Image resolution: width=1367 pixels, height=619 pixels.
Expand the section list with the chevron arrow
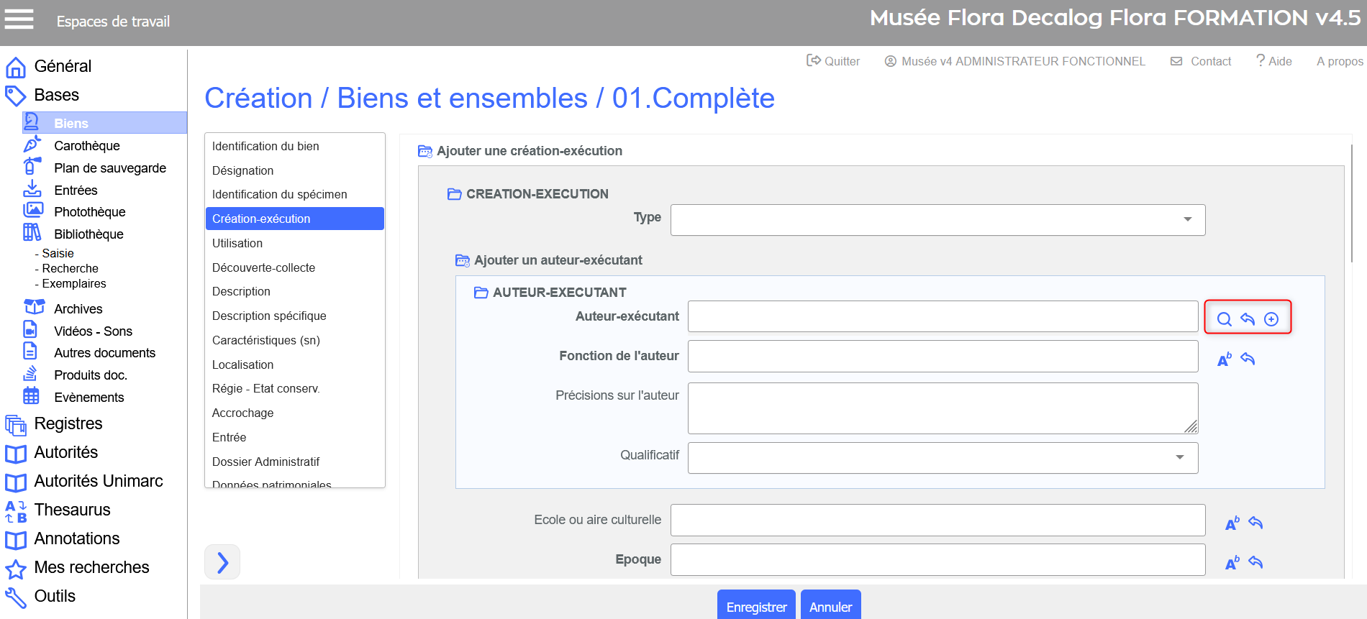click(222, 562)
